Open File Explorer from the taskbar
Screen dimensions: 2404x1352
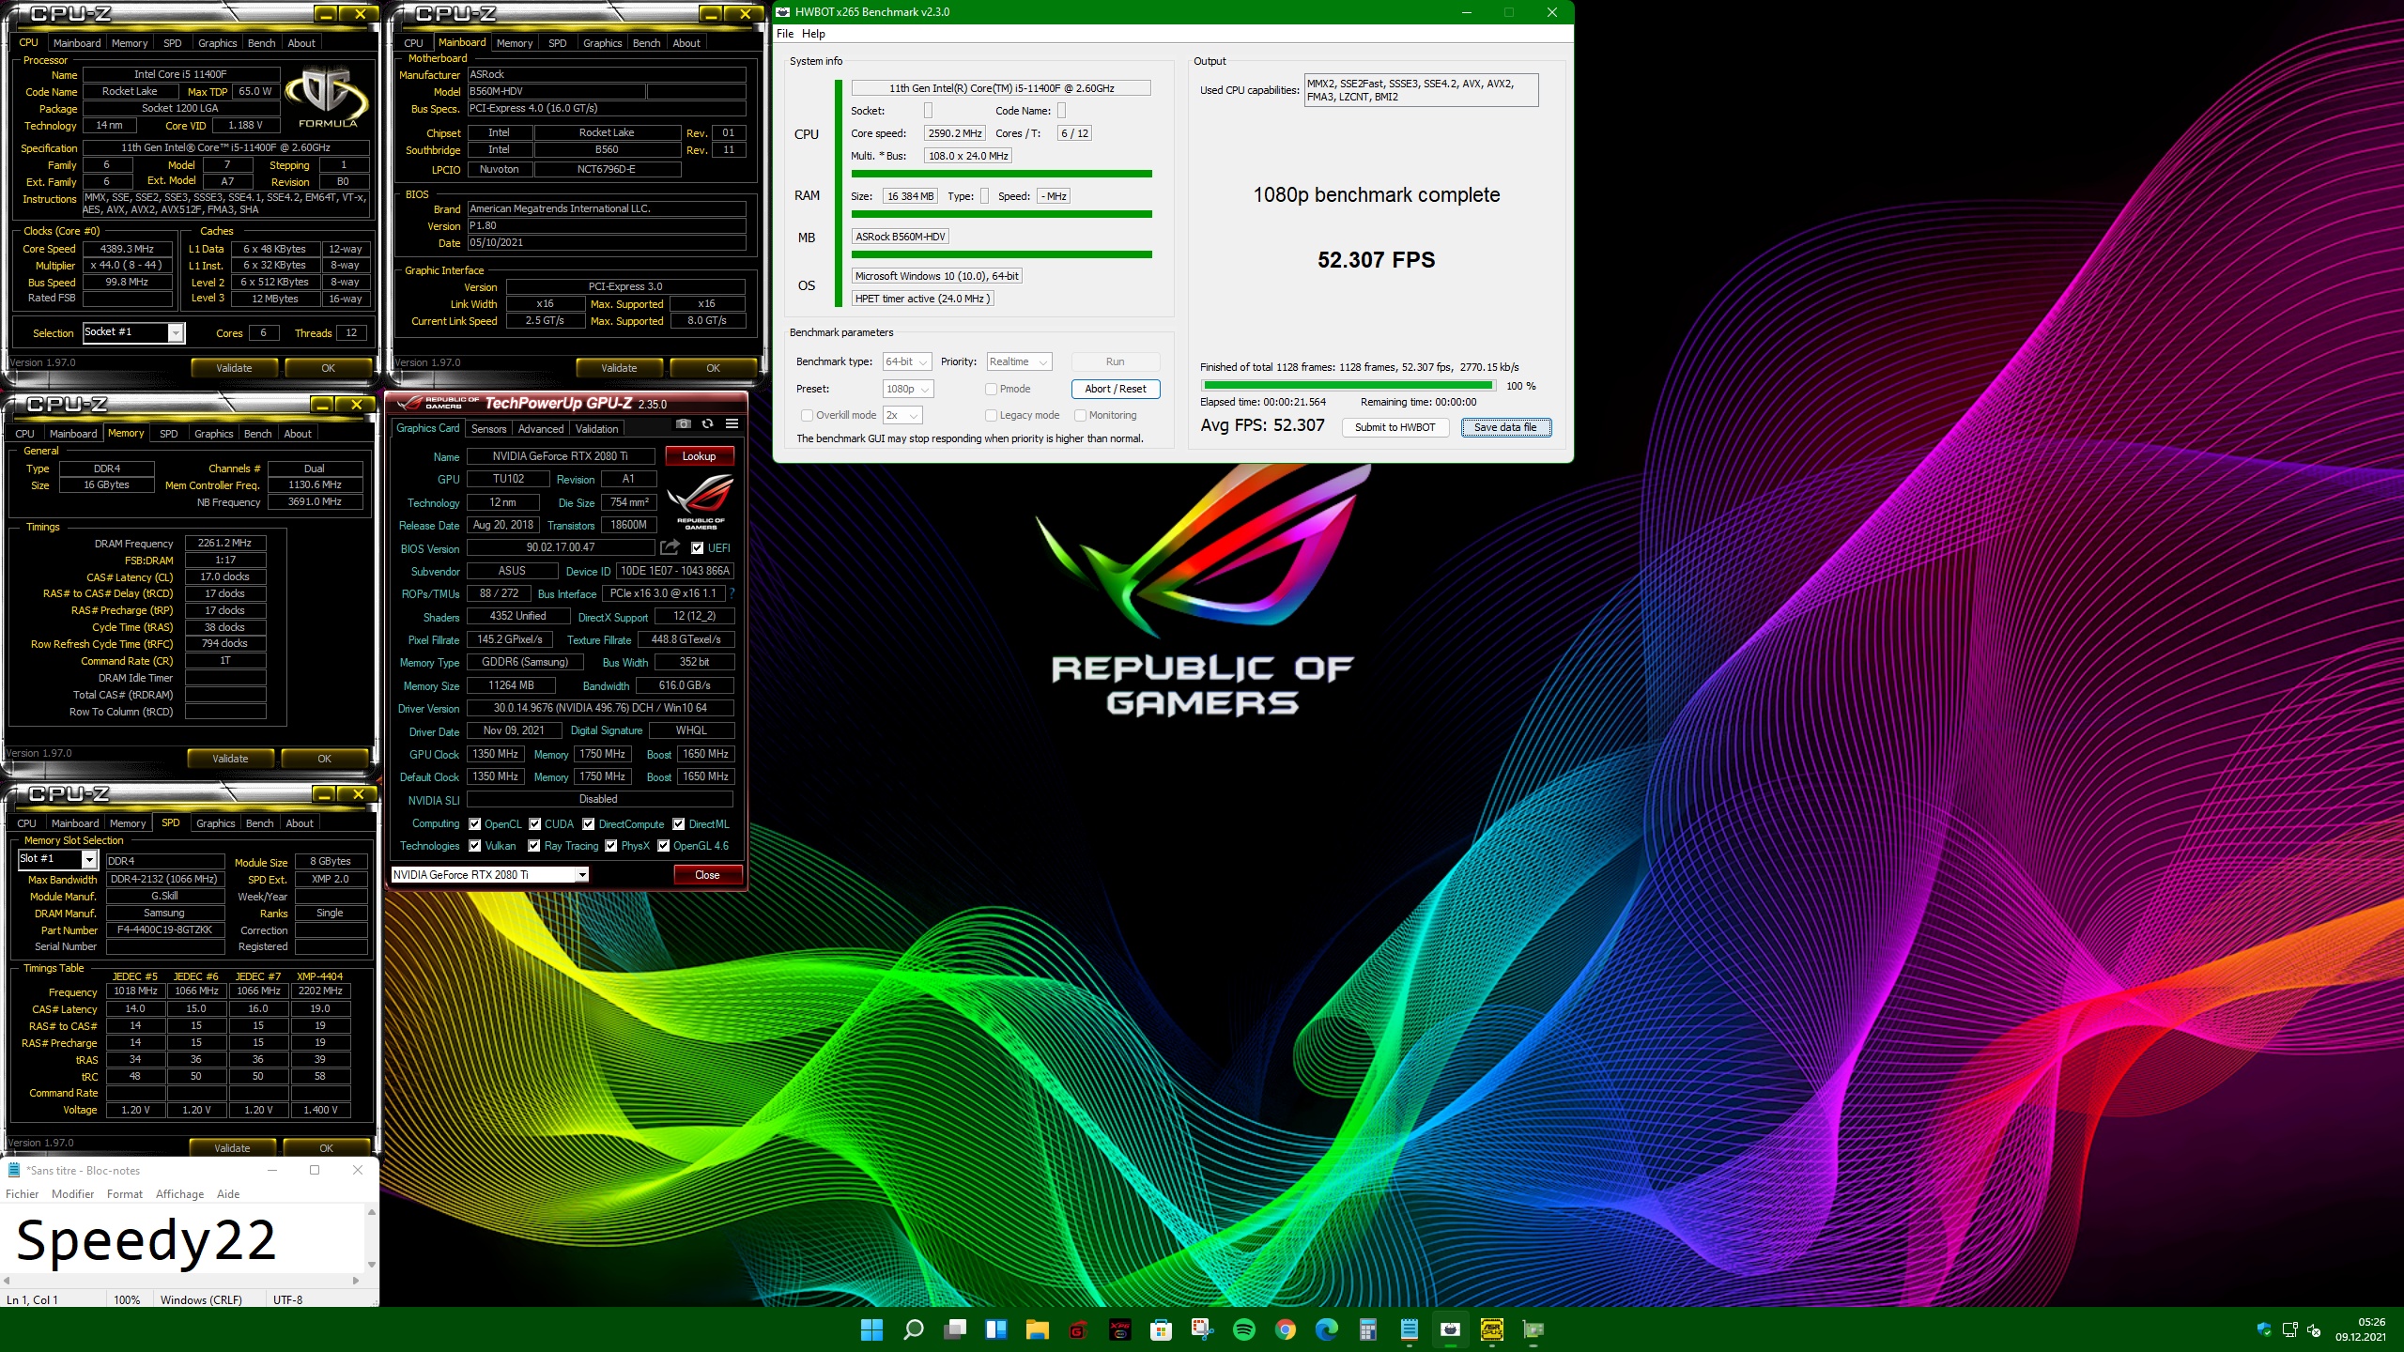point(1037,1329)
